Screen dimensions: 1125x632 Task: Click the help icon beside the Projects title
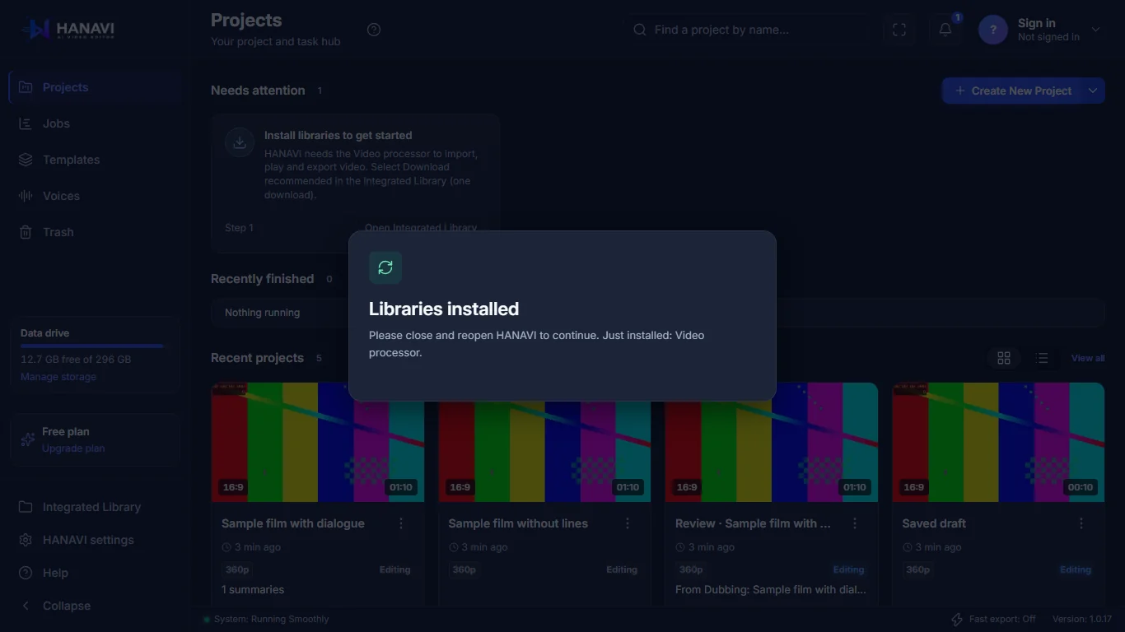[374, 30]
